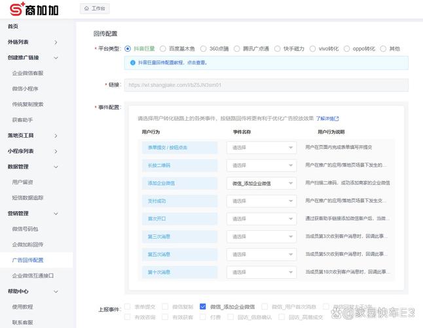Open the 微信_添加企业微信 event dropdown
The width and height of the screenshot is (423, 328).
click(x=261, y=183)
